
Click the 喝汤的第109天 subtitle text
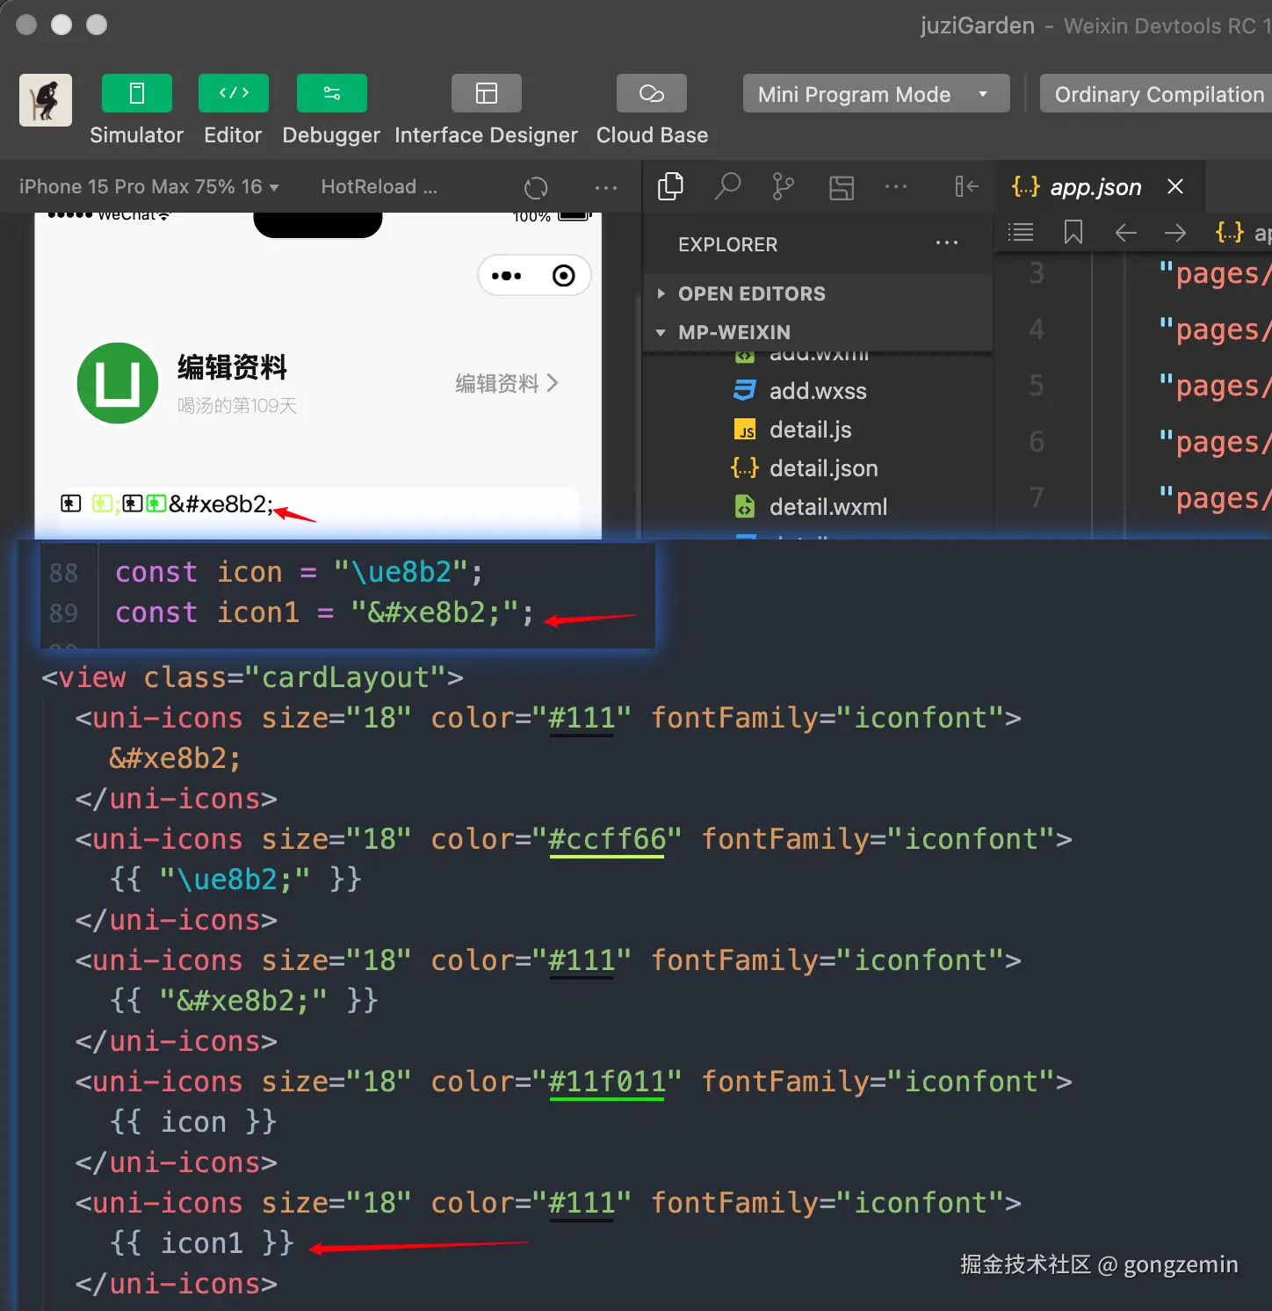[x=237, y=405]
